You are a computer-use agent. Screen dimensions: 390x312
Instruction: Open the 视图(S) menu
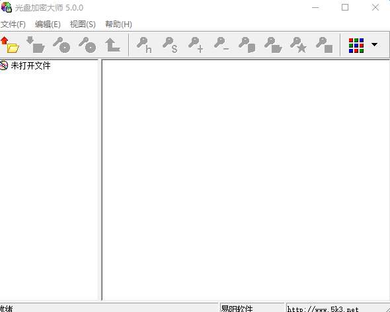[x=83, y=24]
